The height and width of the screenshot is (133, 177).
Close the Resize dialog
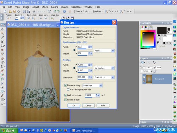(114, 22)
